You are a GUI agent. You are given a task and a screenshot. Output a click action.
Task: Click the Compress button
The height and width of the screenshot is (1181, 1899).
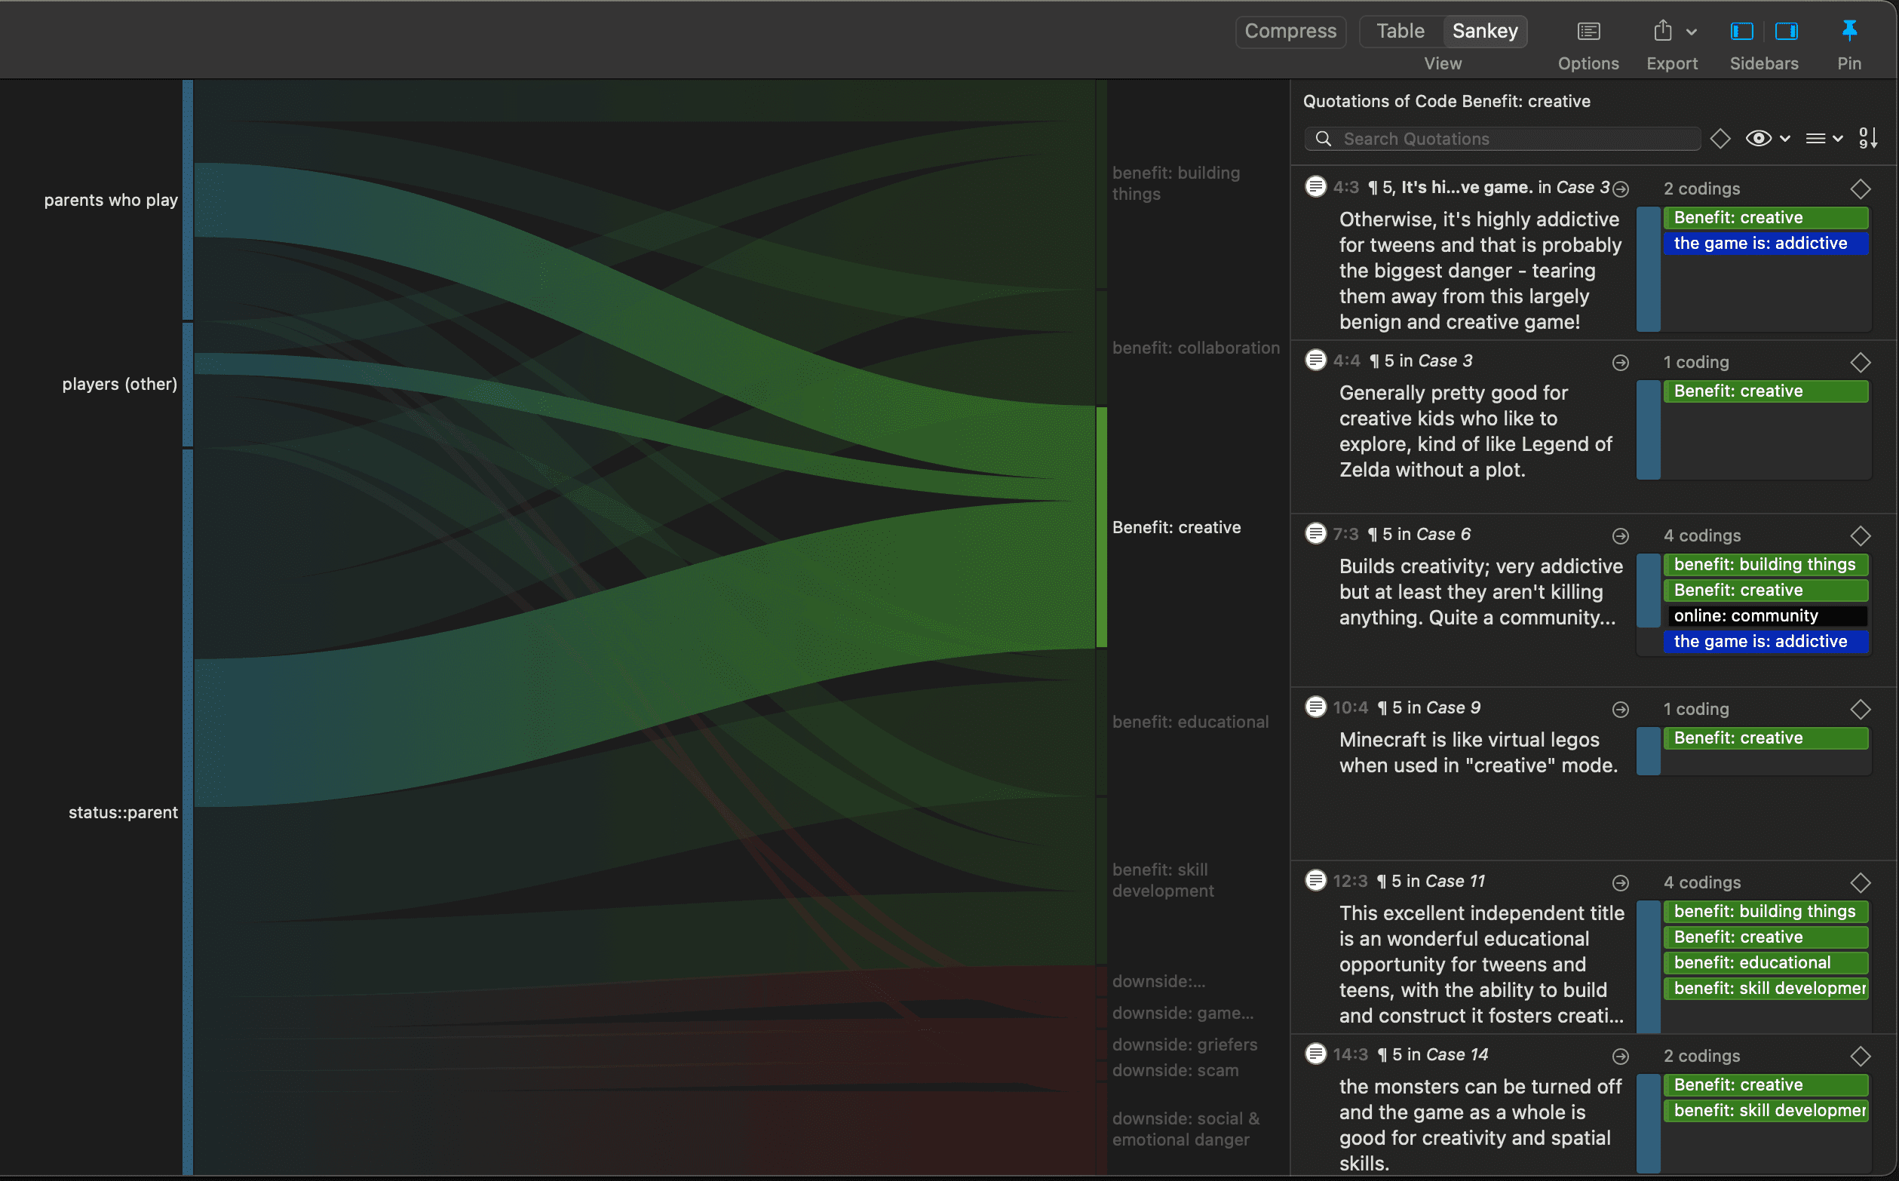tap(1290, 31)
